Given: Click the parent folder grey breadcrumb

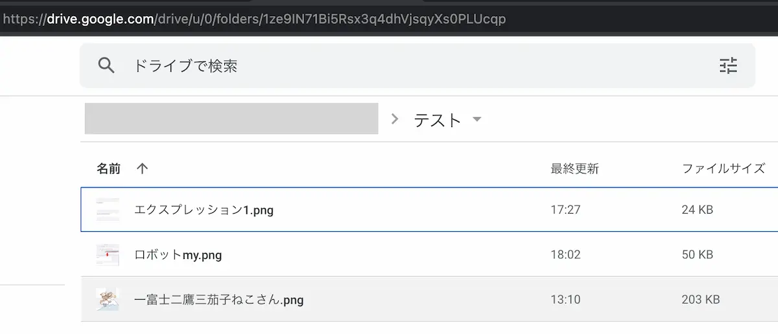Looking at the screenshot, I should 231,118.
